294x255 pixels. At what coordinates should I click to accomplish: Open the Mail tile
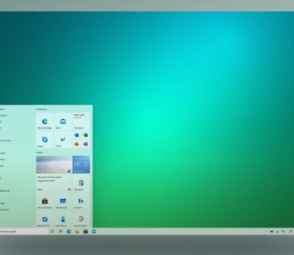pos(63,121)
